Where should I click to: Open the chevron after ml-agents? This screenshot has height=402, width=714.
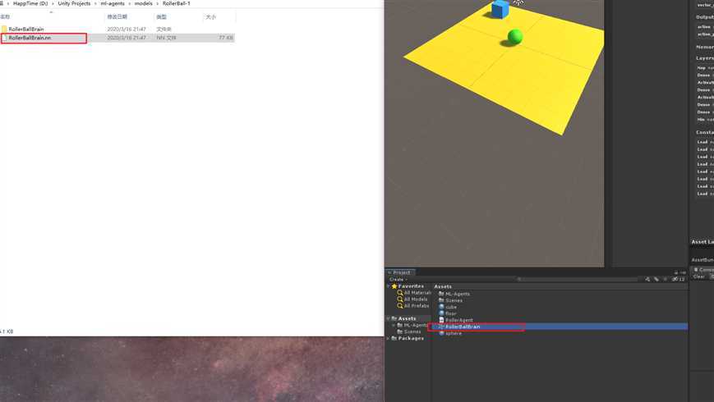pos(130,3)
